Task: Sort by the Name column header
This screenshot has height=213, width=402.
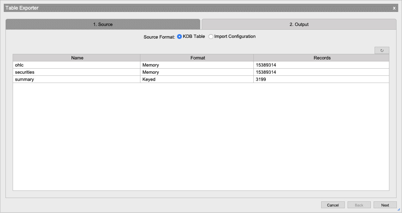Action: pos(77,58)
